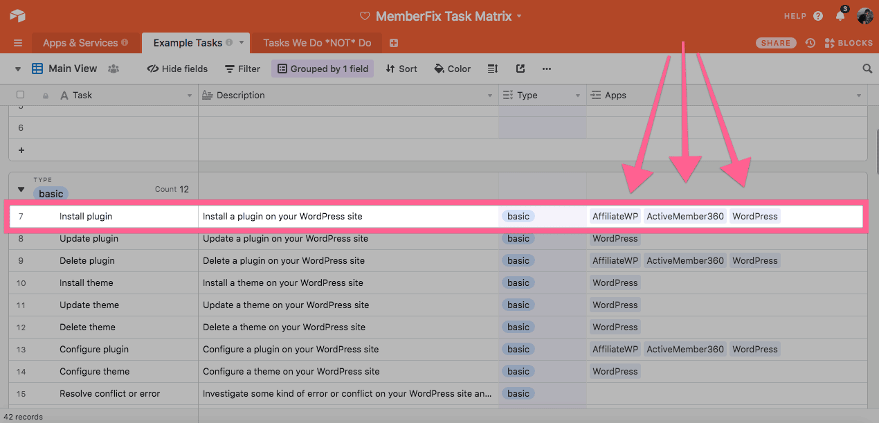Switch to the Apps & Services tab
This screenshot has height=423, width=879.
[x=80, y=43]
